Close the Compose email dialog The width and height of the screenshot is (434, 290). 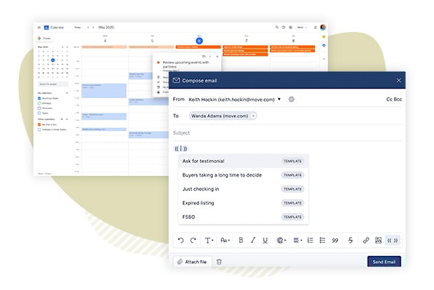pos(398,80)
